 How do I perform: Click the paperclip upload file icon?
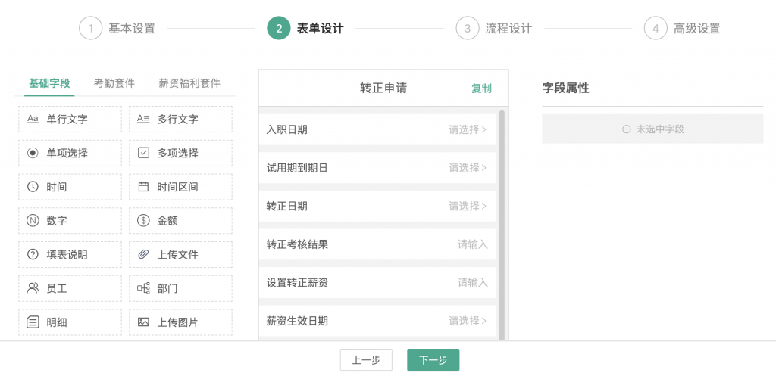tap(143, 254)
